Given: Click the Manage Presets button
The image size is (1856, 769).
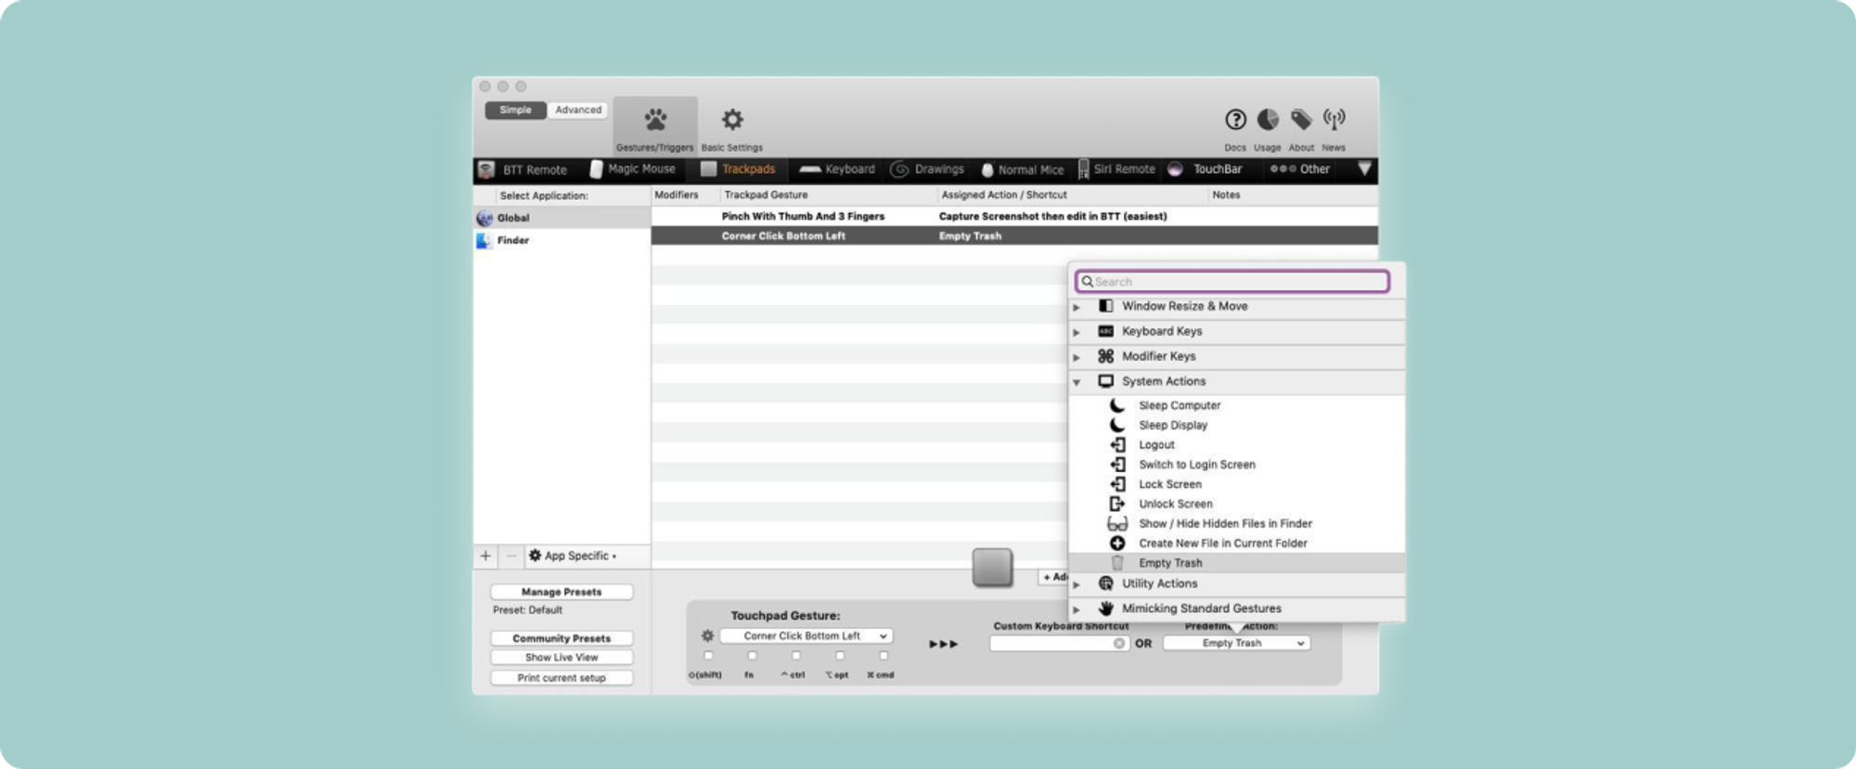Looking at the screenshot, I should [561, 592].
